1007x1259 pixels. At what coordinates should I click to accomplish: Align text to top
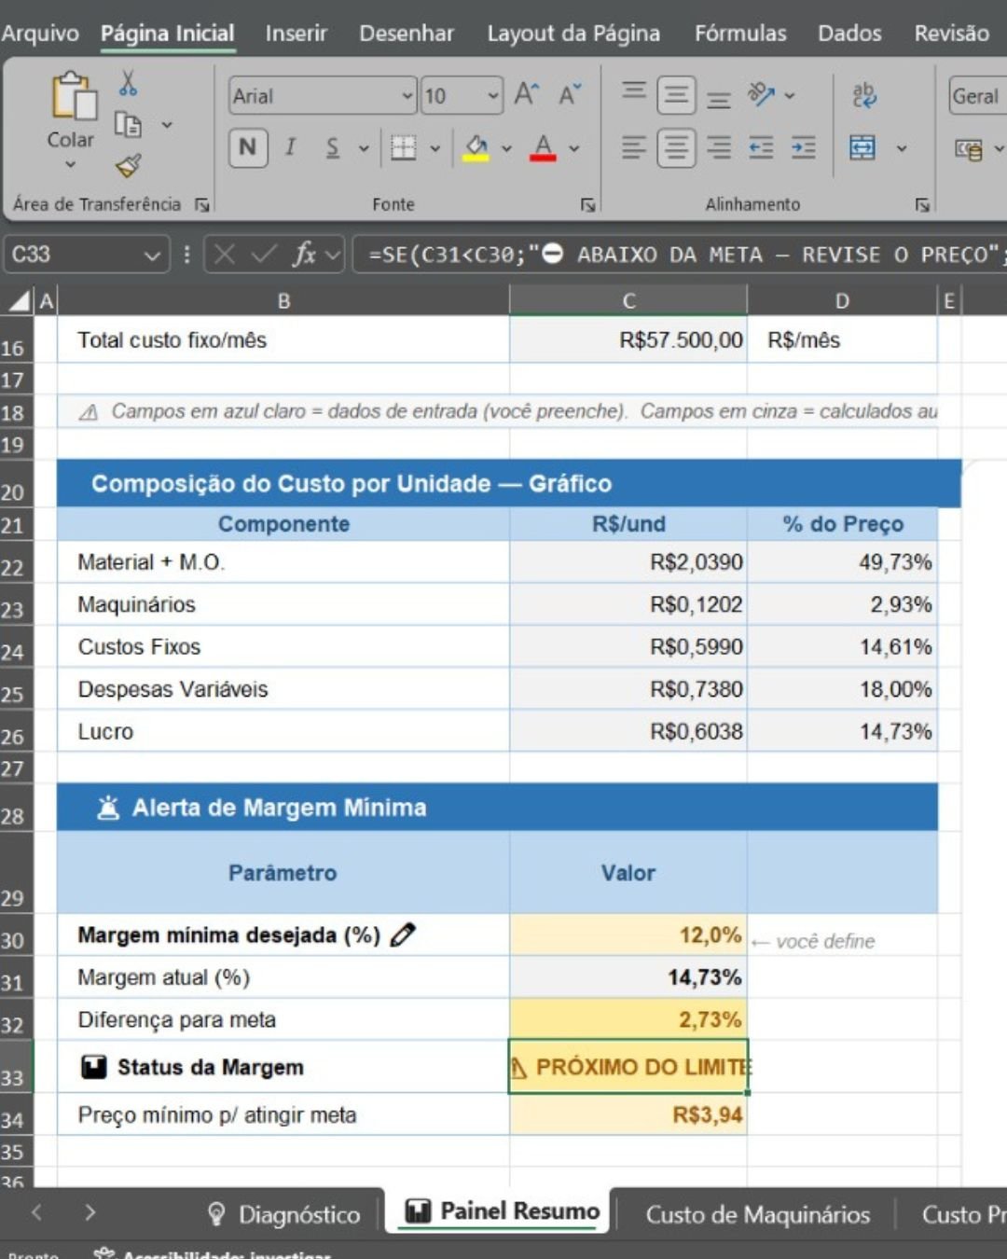tap(634, 91)
